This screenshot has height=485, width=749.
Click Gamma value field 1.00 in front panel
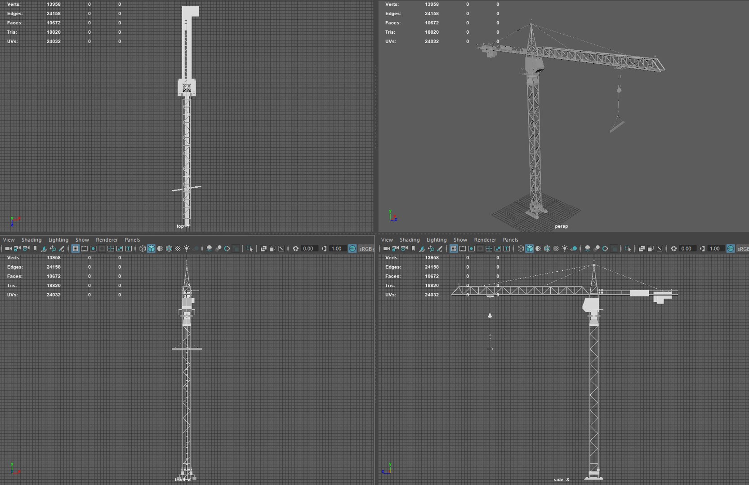click(x=338, y=248)
